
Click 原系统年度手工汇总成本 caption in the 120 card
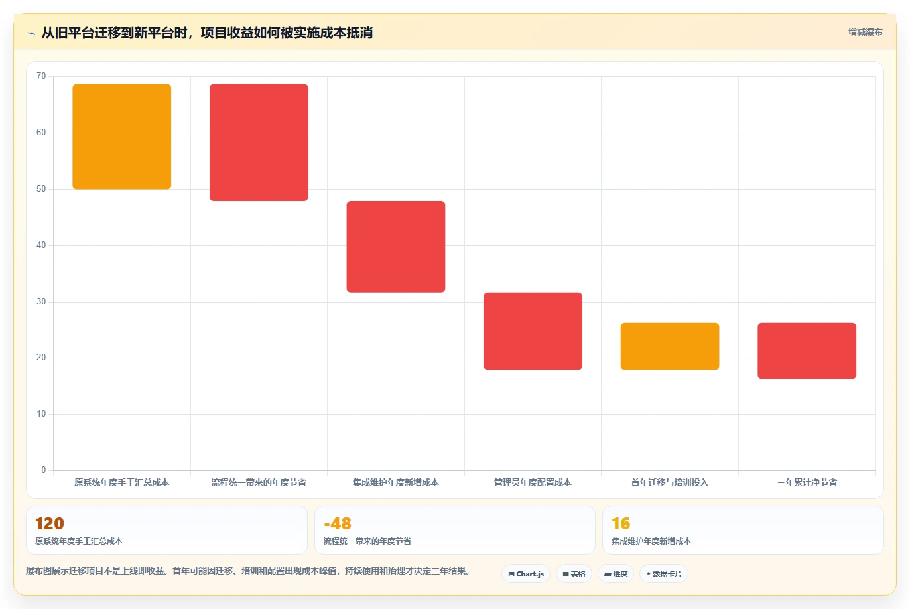[x=79, y=541]
